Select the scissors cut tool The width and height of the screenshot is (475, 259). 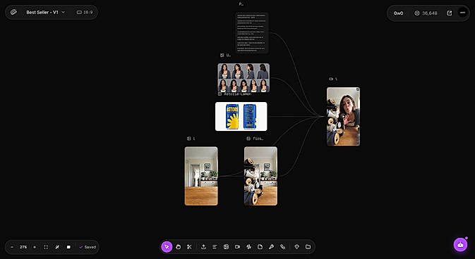[189, 247]
